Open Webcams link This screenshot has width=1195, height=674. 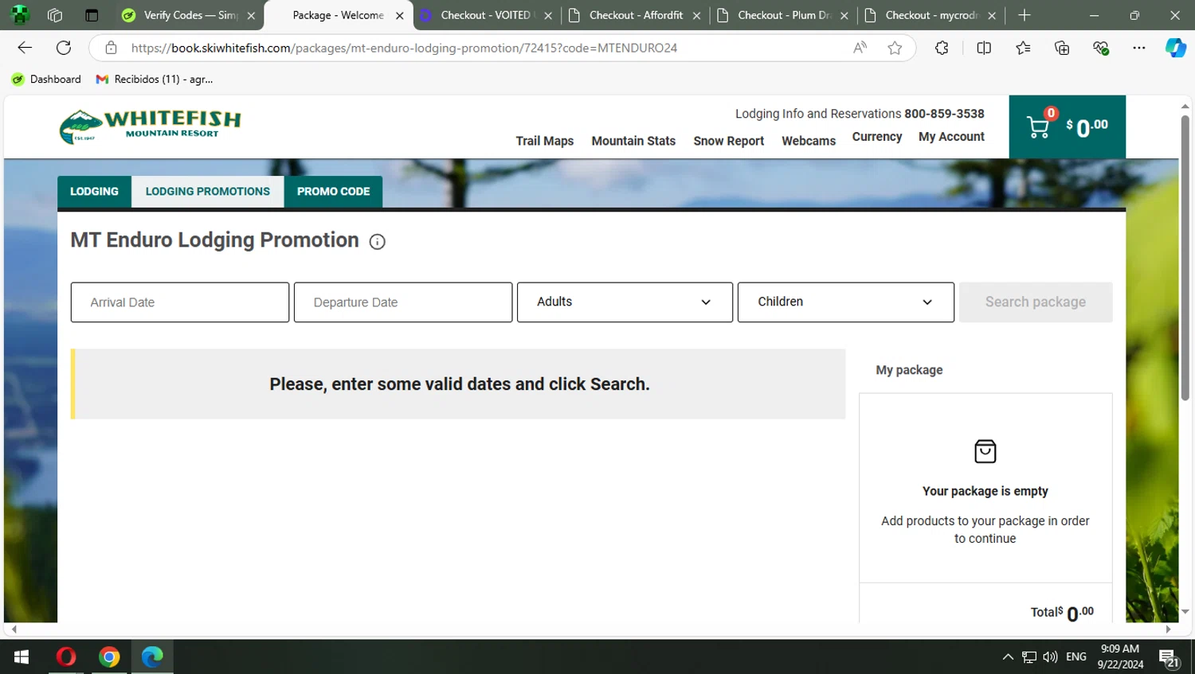coord(809,141)
